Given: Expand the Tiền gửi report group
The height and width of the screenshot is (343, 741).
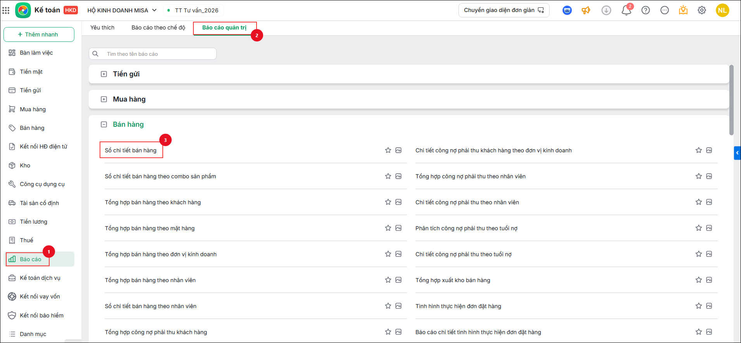Looking at the screenshot, I should click(x=104, y=74).
